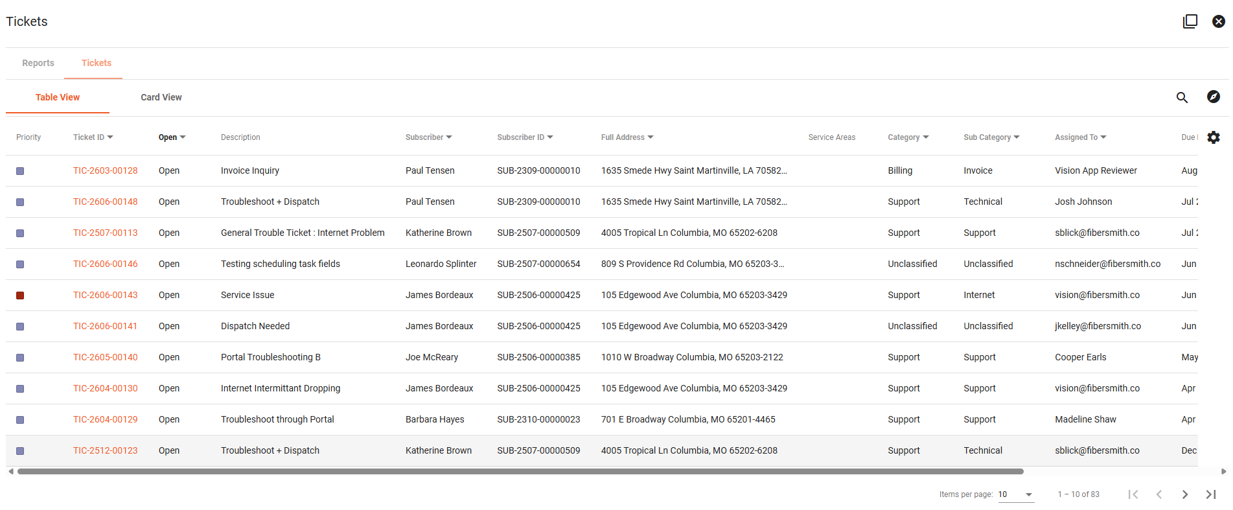This screenshot has width=1233, height=510.
Task: Open ticket link TIC-2605-00140
Action: tap(106, 357)
